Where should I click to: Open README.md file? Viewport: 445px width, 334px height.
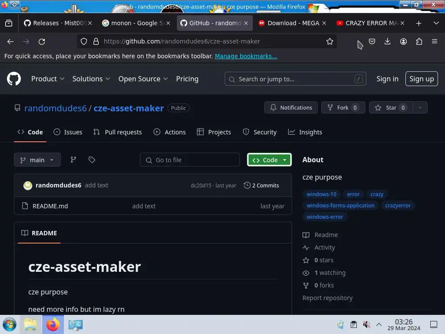click(50, 206)
